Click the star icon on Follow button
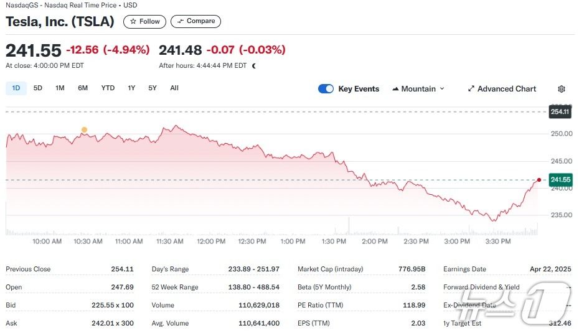 [133, 21]
